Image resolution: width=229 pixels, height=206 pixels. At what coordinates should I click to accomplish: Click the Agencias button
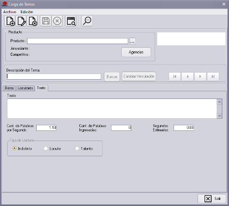click(x=136, y=52)
